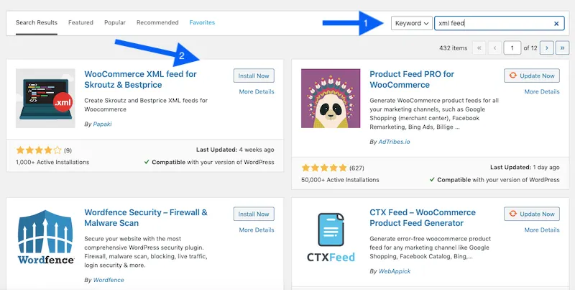The width and height of the screenshot is (575, 290).
Task: Jump to last page of results
Action: pos(563,48)
